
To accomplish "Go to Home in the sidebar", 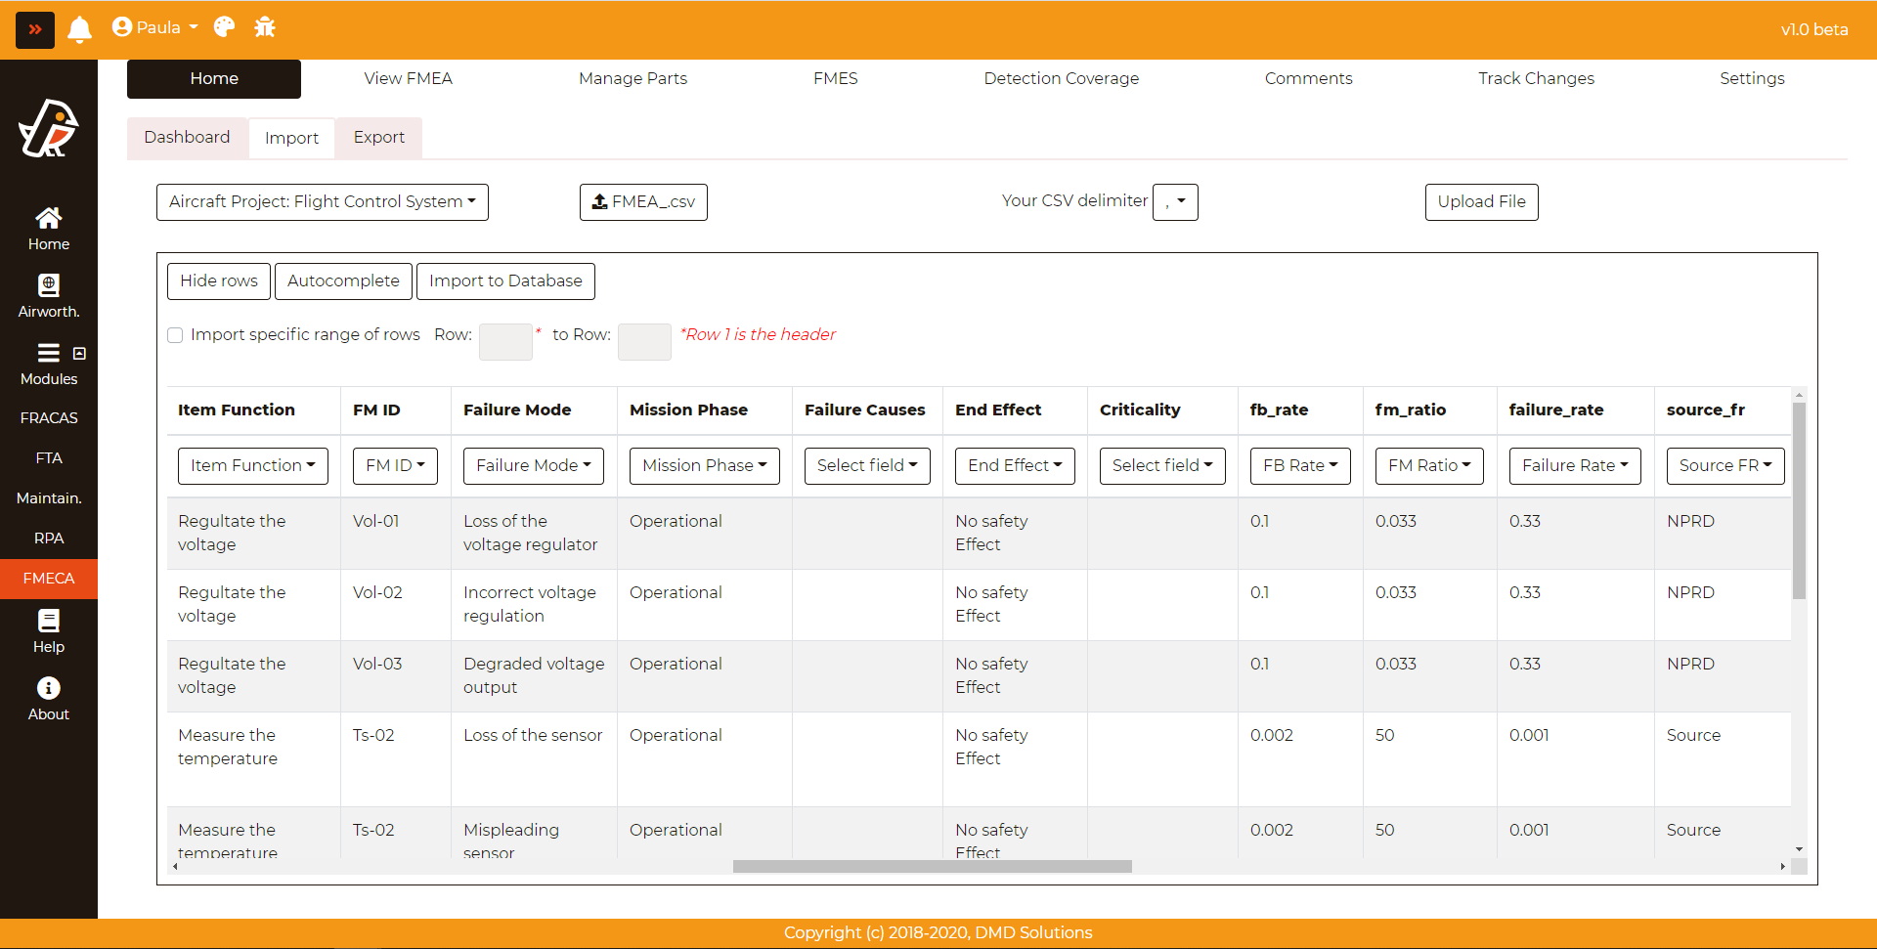I will 49,229.
